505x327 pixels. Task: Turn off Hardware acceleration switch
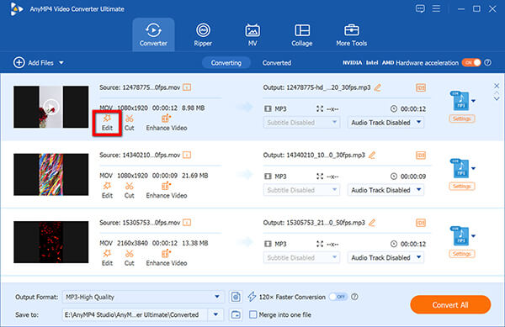point(471,63)
